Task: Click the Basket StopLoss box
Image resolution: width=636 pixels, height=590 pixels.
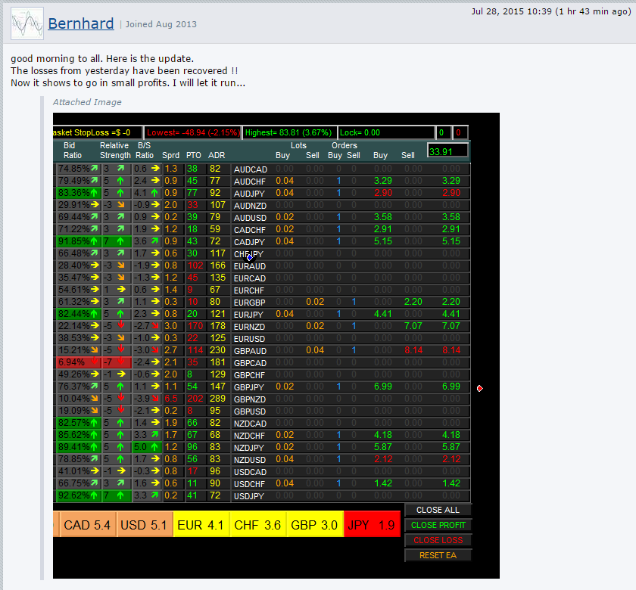Action: point(98,132)
